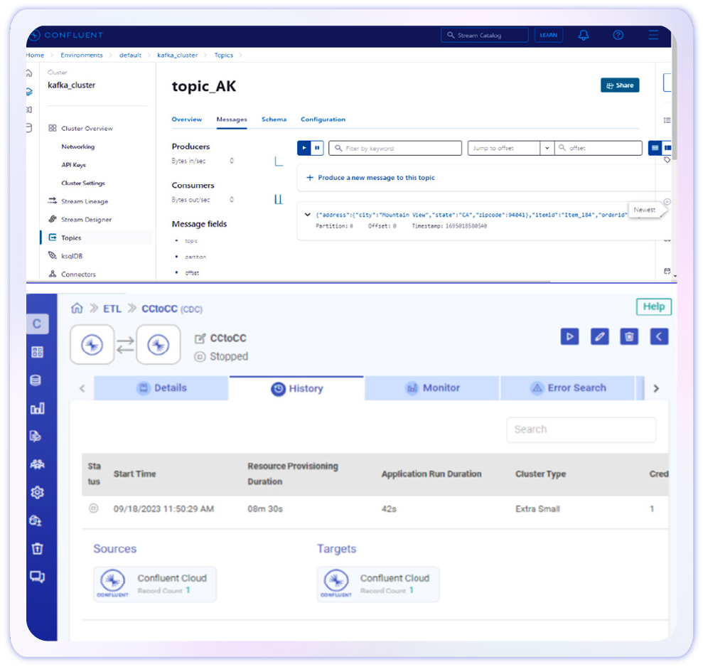Click the run pipeline play button

tap(569, 336)
